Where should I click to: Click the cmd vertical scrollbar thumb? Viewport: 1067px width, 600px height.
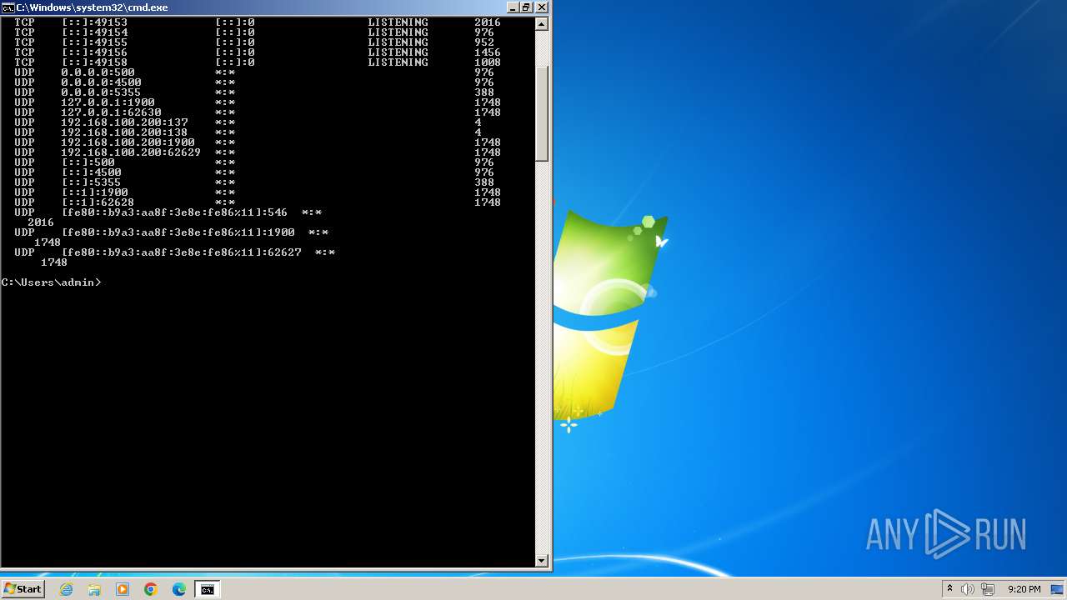point(542,112)
